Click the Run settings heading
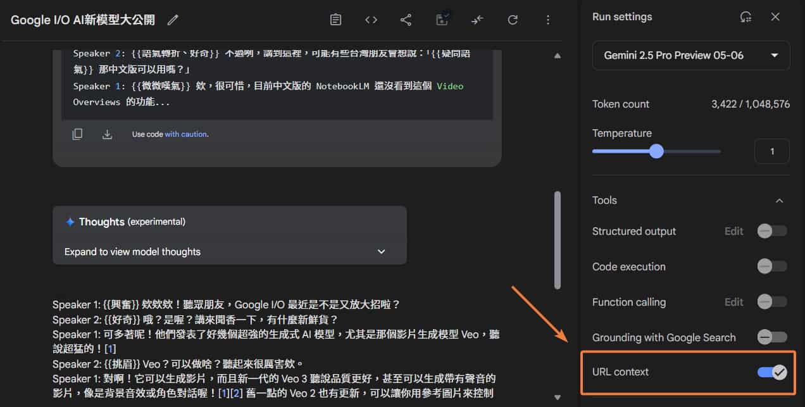Viewport: 805px width, 407px height. (622, 17)
